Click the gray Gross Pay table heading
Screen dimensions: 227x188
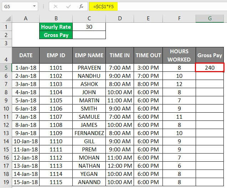[210, 55]
